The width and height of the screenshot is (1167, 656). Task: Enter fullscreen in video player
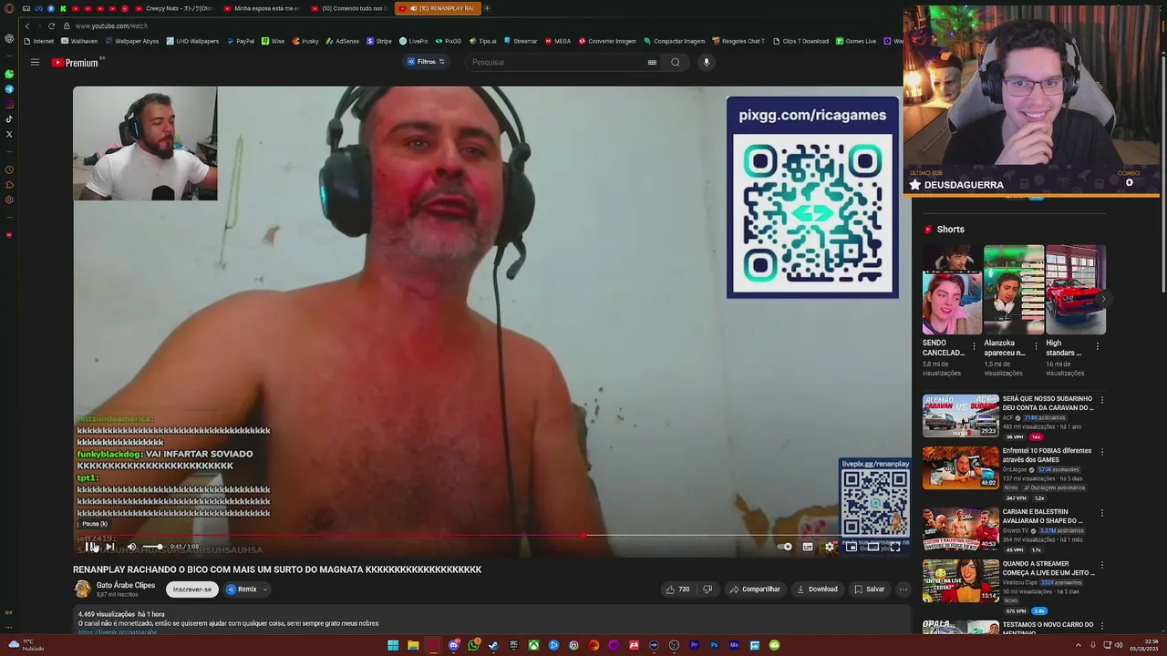click(x=895, y=547)
